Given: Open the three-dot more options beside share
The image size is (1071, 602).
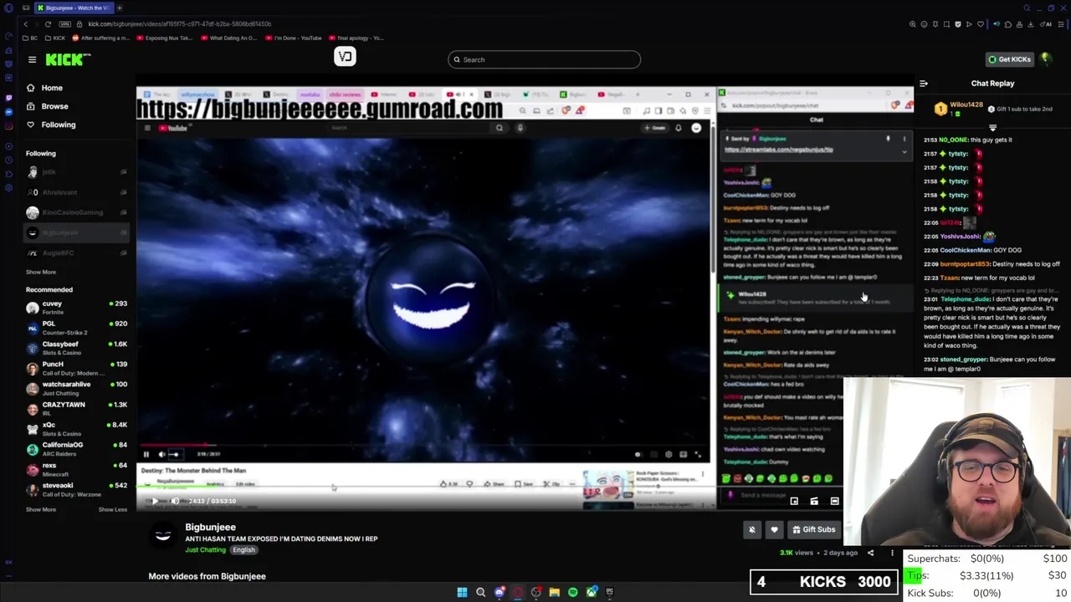Looking at the screenshot, I should (x=892, y=553).
